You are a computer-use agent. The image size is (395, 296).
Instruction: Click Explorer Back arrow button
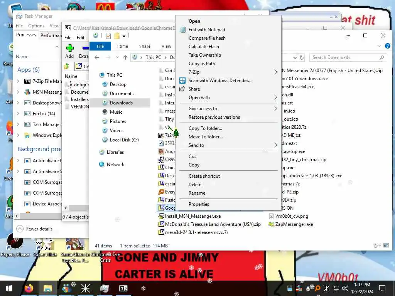point(97,58)
